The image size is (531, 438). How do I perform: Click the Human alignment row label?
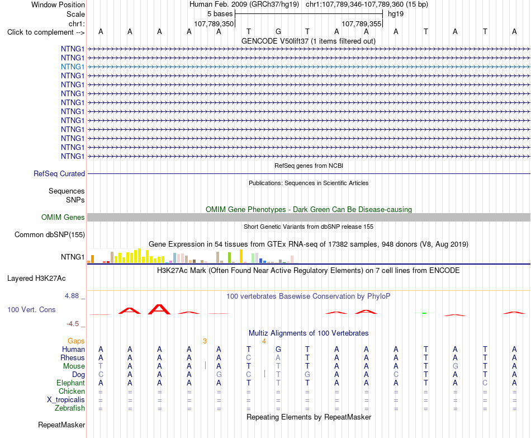tap(73, 349)
